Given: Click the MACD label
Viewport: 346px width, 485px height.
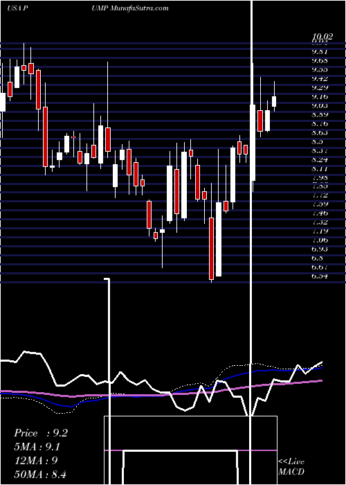Looking at the screenshot, I should 291,472.
